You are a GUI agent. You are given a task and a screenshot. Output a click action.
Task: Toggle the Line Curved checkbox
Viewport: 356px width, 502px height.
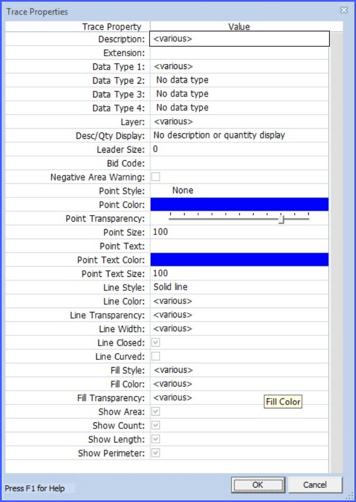coord(156,356)
